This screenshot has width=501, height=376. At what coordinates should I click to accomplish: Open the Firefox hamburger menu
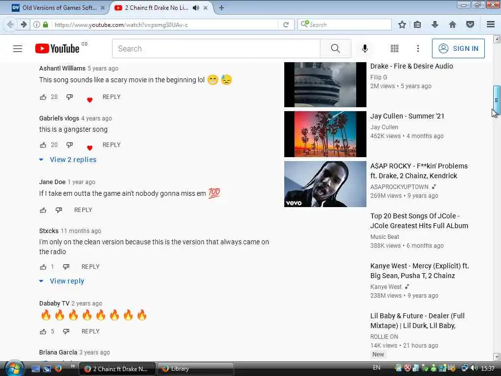pyautogui.click(x=491, y=24)
